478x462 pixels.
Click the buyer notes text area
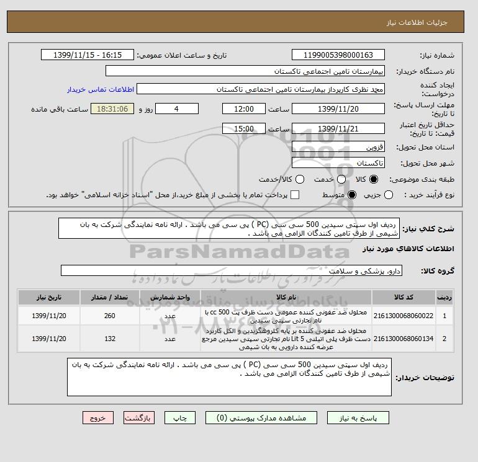(x=229, y=377)
